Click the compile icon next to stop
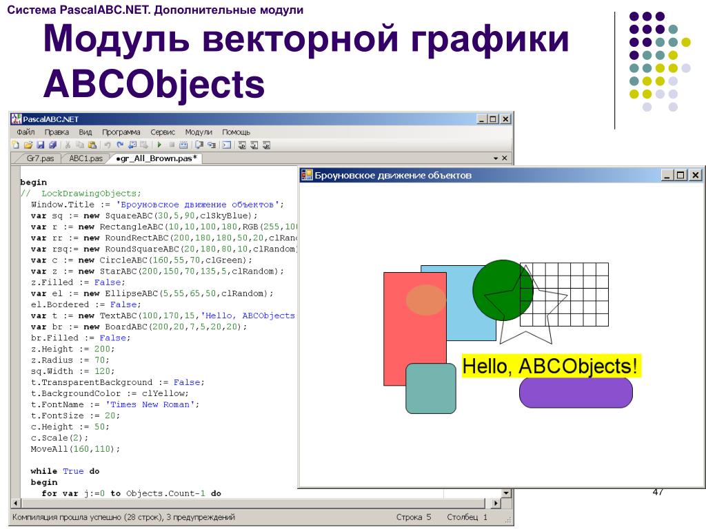Viewport: 706px width, 529px height. [183, 145]
